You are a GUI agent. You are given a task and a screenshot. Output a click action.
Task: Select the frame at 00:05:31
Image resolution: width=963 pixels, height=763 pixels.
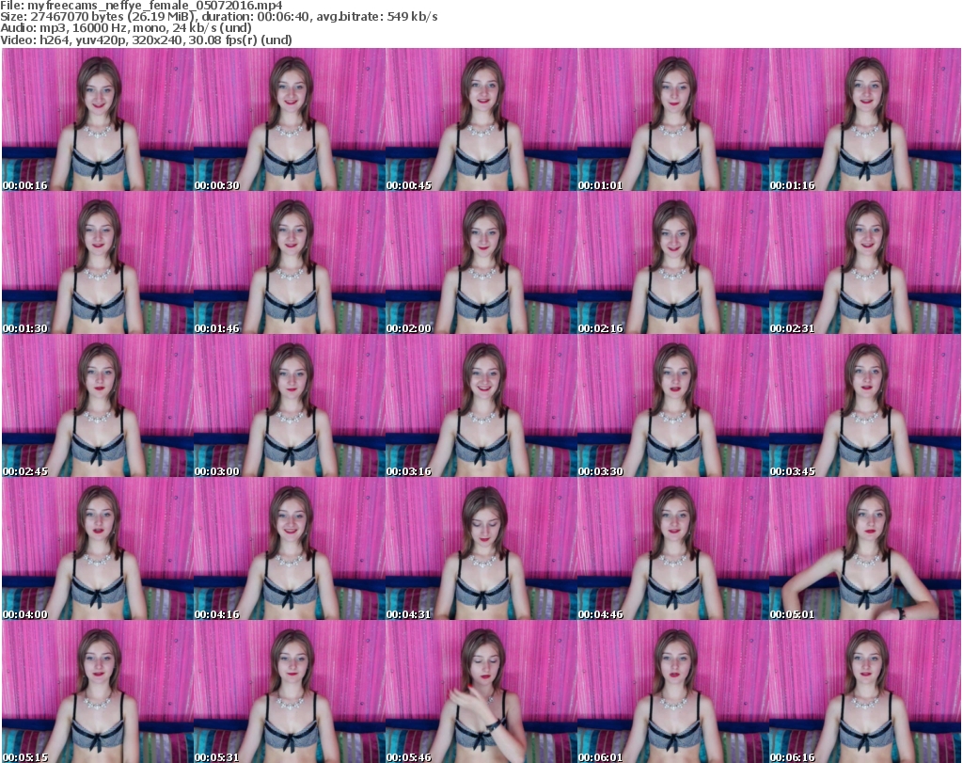[x=290, y=691]
